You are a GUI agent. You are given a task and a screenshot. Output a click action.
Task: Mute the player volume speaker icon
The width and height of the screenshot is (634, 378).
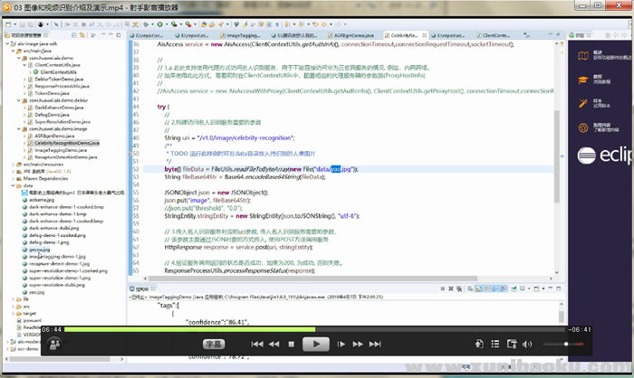(526, 345)
